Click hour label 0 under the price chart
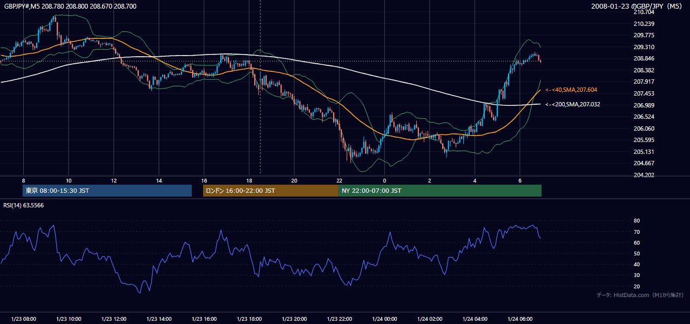The height and width of the screenshot is (324, 690). coord(384,180)
